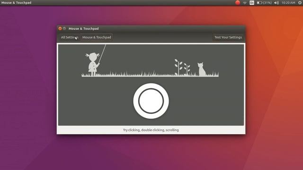The image size is (303, 170).
Task: Open the battery indicator showing 31%
Action: [x=264, y=3]
